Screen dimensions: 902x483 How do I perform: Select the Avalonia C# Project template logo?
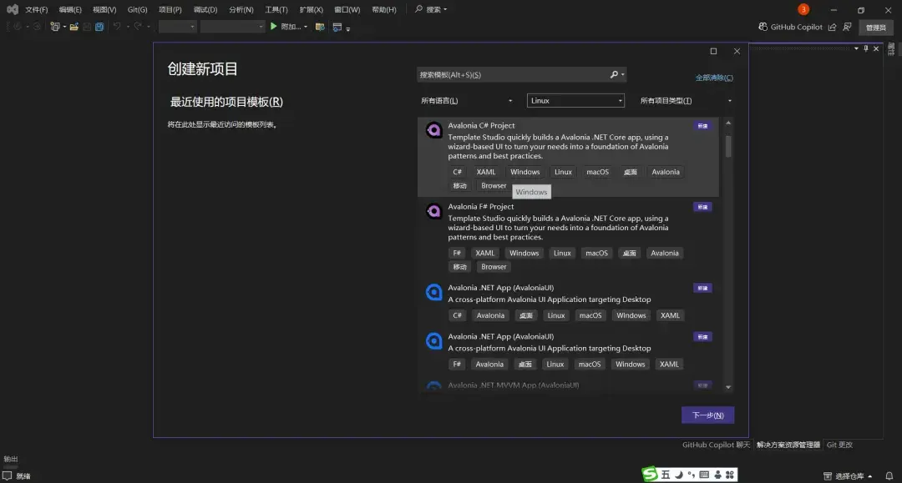tap(433, 130)
